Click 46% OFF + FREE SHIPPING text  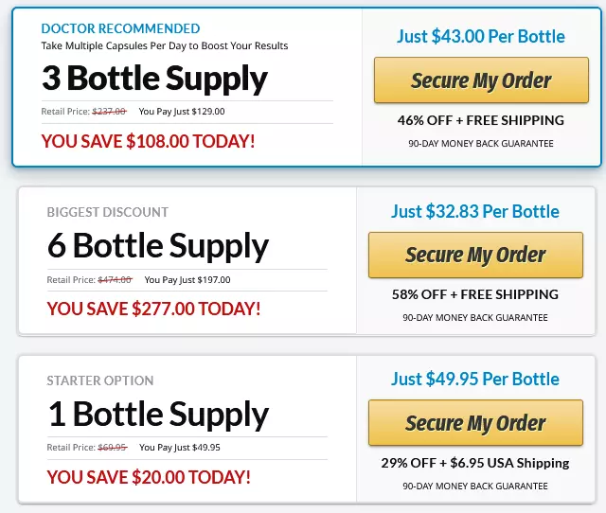[x=481, y=120]
